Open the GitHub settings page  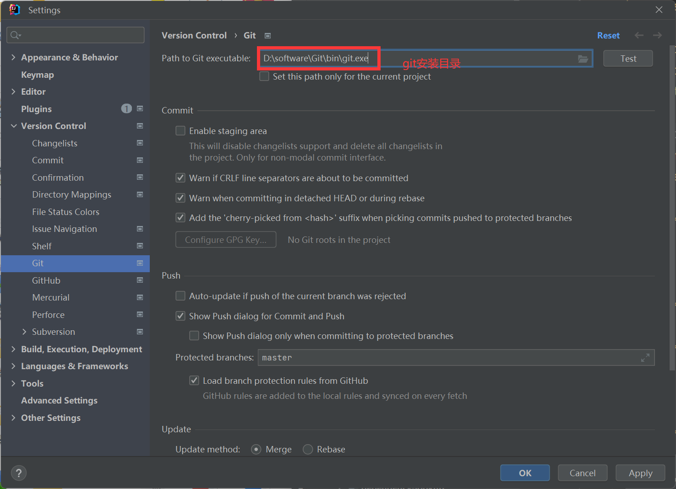pyautogui.click(x=46, y=280)
